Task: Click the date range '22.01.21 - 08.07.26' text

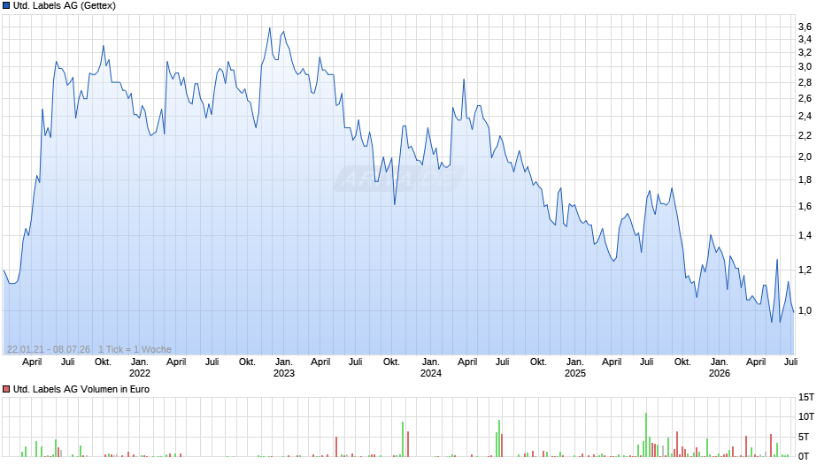Action: pyautogui.click(x=49, y=349)
